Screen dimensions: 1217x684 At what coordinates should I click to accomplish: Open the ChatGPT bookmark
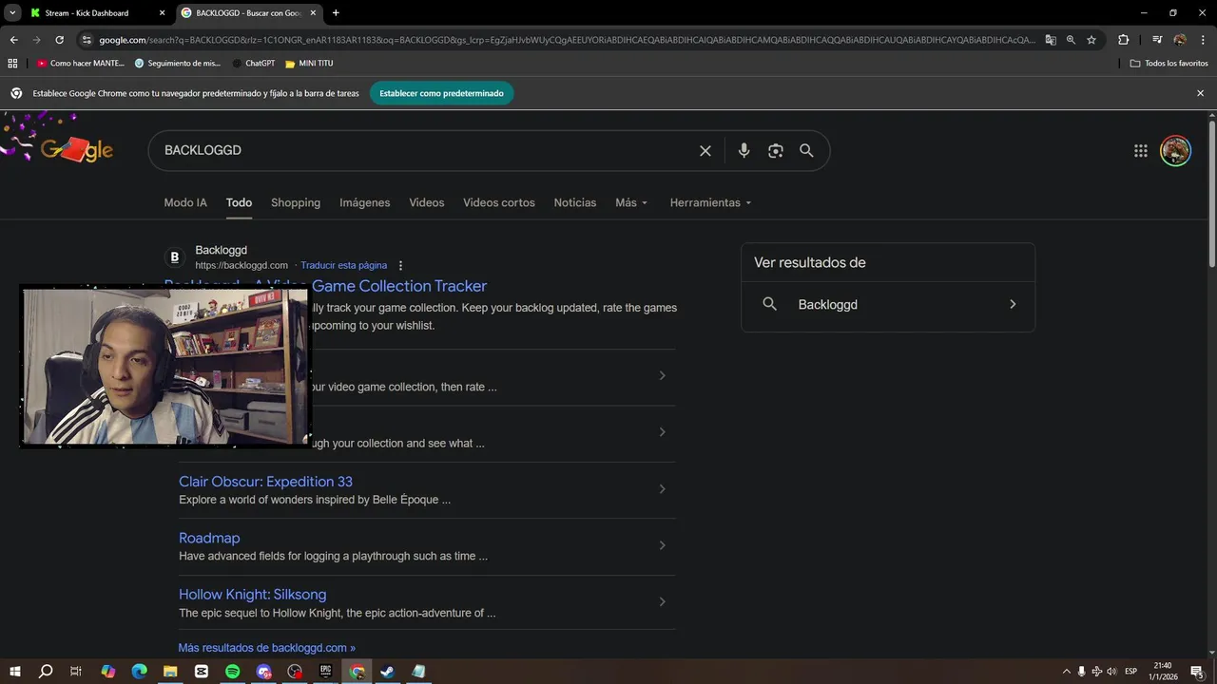[x=253, y=63]
